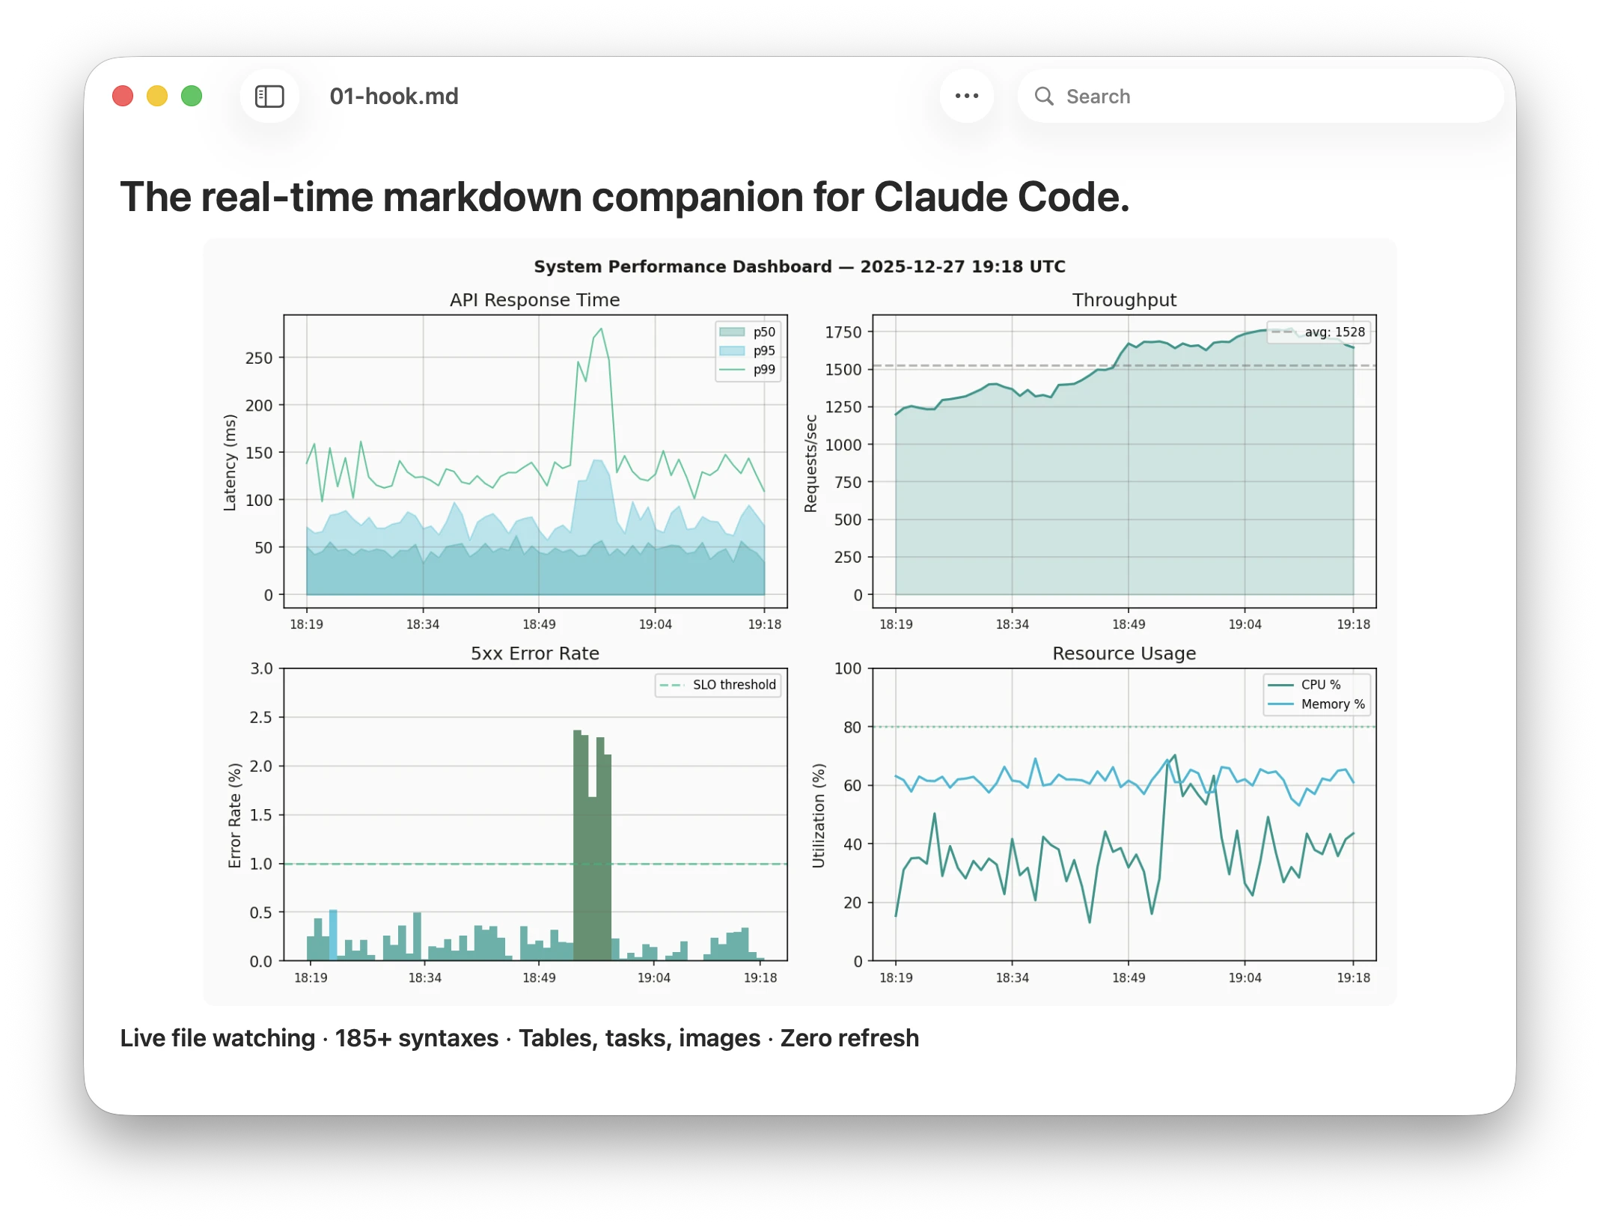Click the real-time markdown companion heading

(624, 198)
